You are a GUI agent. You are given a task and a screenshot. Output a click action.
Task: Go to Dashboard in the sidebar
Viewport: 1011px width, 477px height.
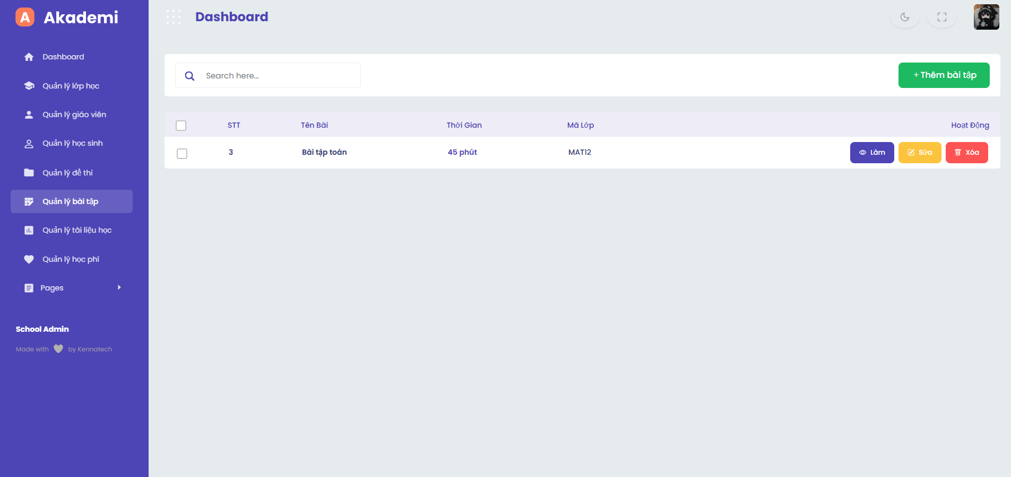(63, 57)
